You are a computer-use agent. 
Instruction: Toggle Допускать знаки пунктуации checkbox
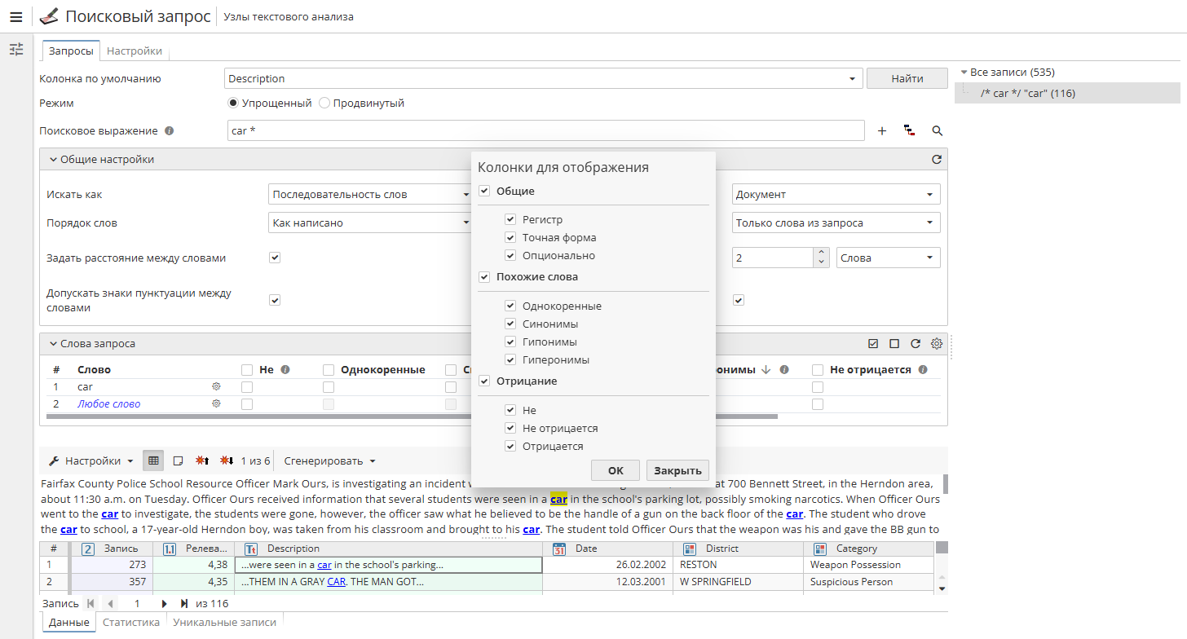[275, 300]
